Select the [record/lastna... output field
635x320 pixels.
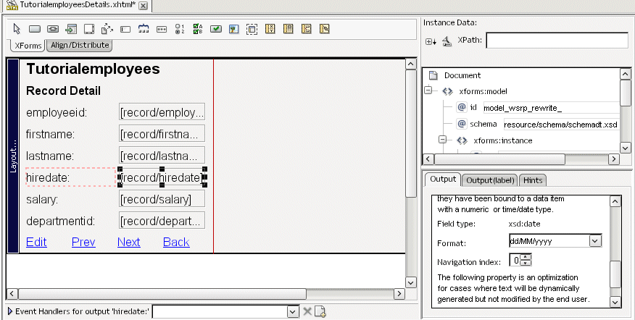(x=162, y=156)
